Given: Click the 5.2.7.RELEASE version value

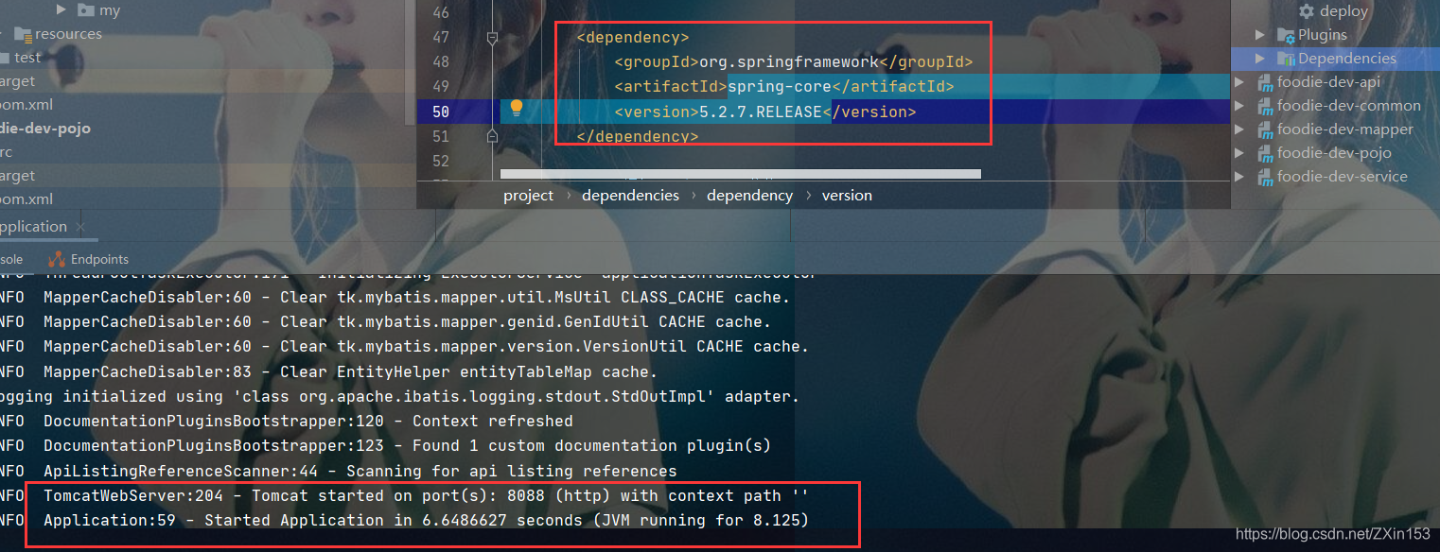Looking at the screenshot, I should point(761,112).
